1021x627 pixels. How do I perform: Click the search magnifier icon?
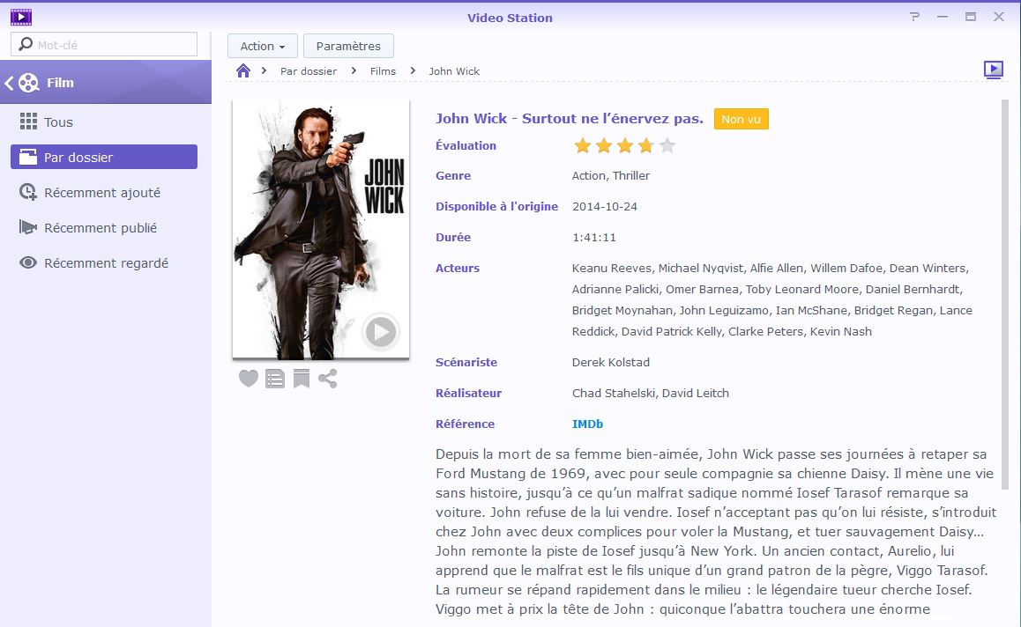(x=26, y=44)
